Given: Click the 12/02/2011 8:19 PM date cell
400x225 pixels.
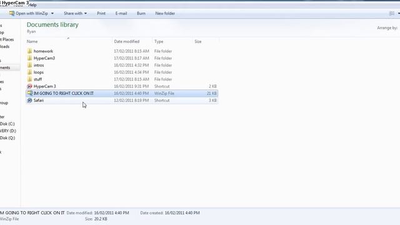Looking at the screenshot, I should pyautogui.click(x=131, y=100).
